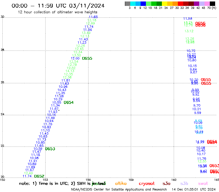This screenshot has height=192, width=219.
Task: Click the green 0654 time label
Action: (69, 102)
